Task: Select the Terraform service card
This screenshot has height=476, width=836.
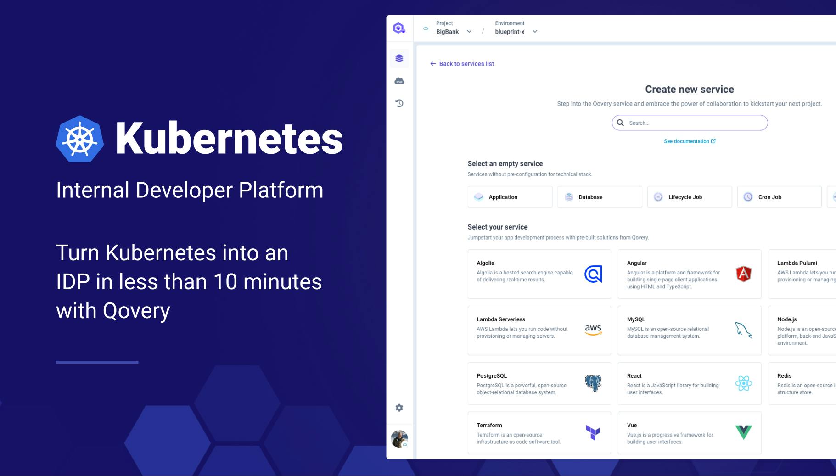Action: (x=539, y=432)
